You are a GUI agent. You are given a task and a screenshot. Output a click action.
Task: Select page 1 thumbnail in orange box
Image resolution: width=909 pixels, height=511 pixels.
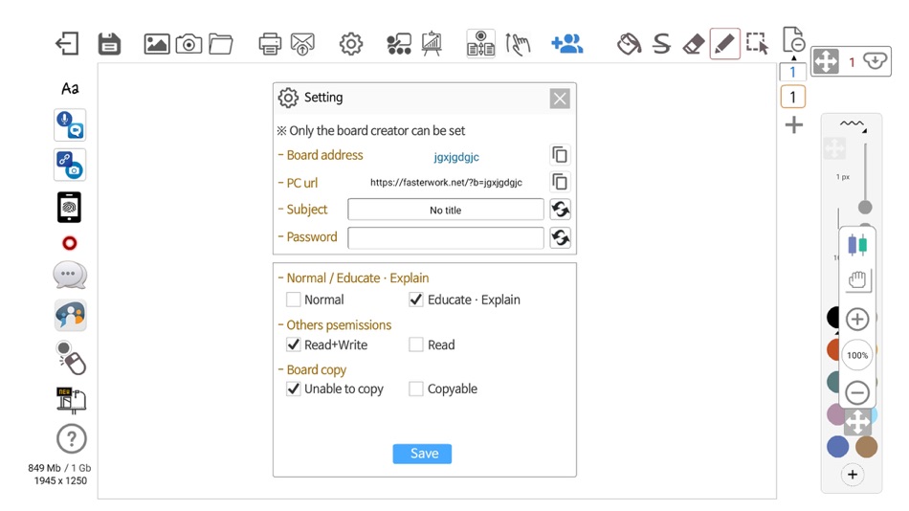pos(792,97)
